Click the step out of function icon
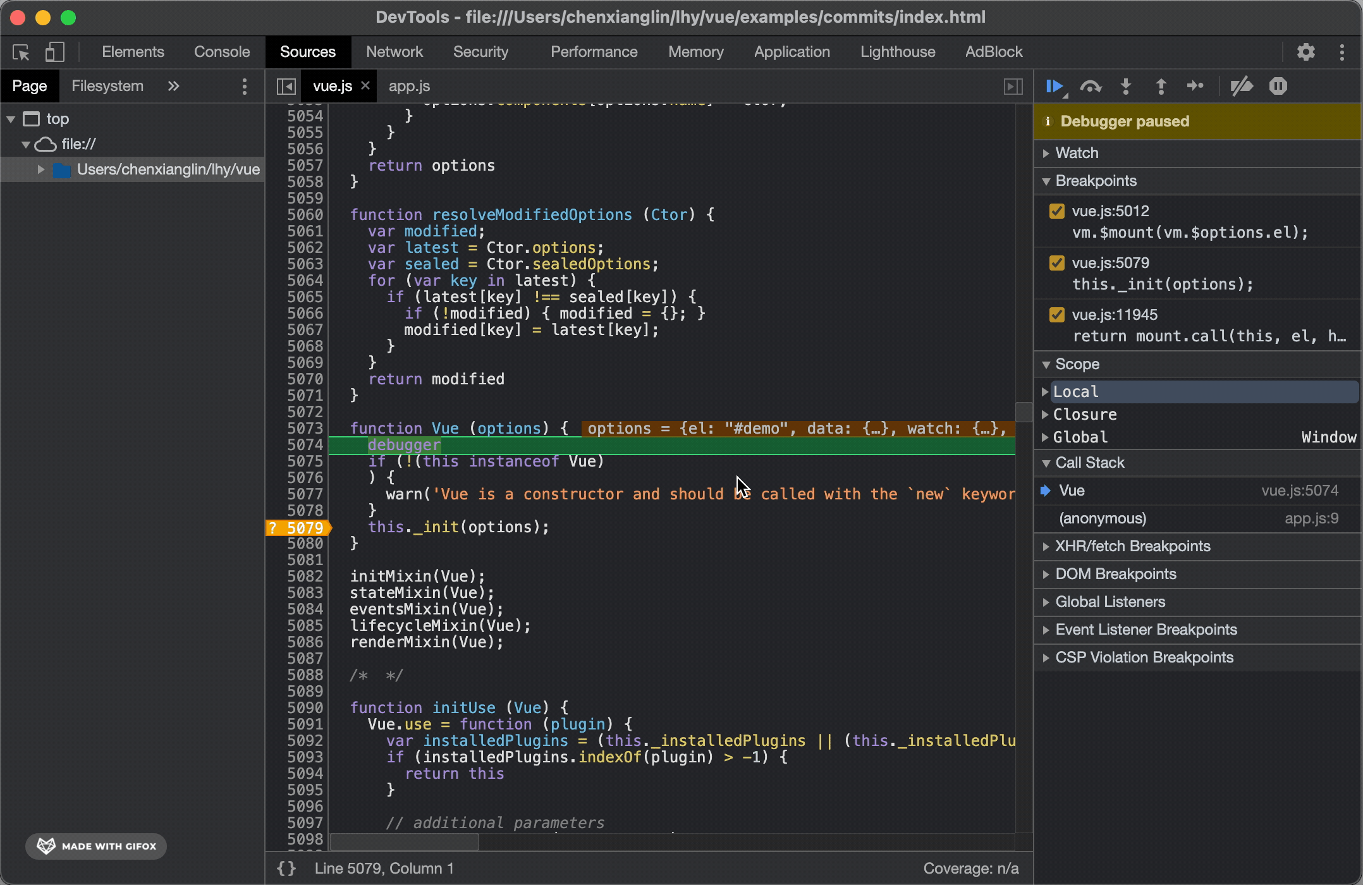This screenshot has height=885, width=1363. (1161, 86)
